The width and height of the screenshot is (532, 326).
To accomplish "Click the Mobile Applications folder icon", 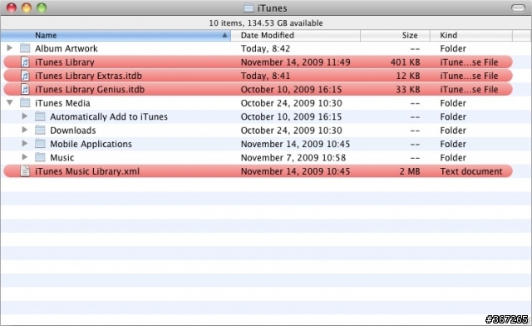I will 40,144.
